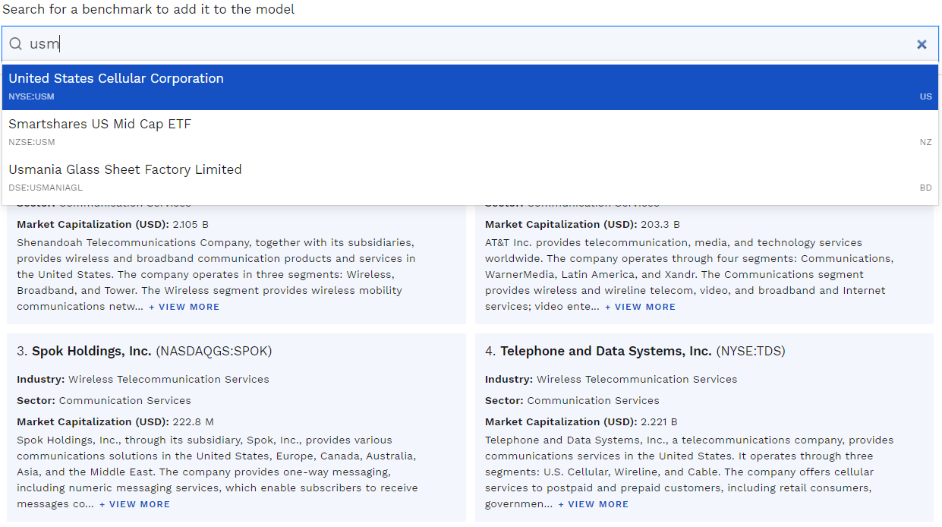Click the DSE:USMANIAGL ticker label
The image size is (942, 527).
pos(46,188)
